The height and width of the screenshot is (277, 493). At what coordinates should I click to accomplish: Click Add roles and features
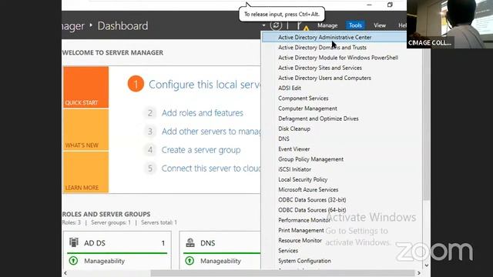(203, 113)
